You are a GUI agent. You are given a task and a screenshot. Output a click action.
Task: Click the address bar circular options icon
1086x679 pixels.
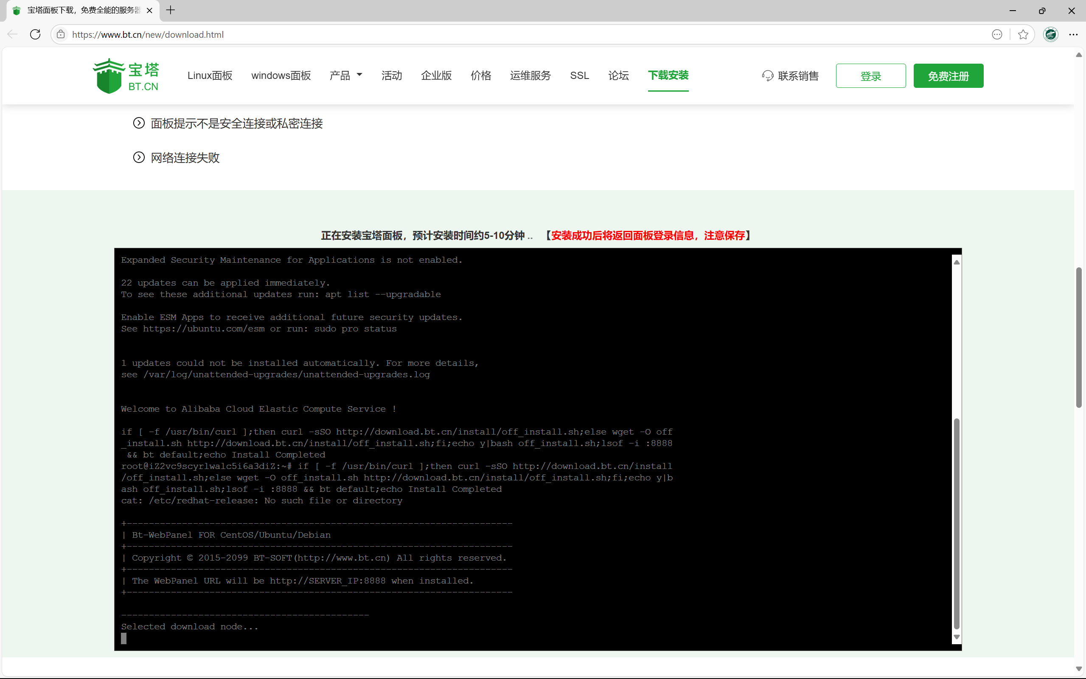[996, 34]
